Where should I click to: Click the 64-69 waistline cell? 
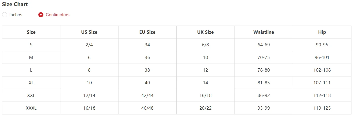263,45
